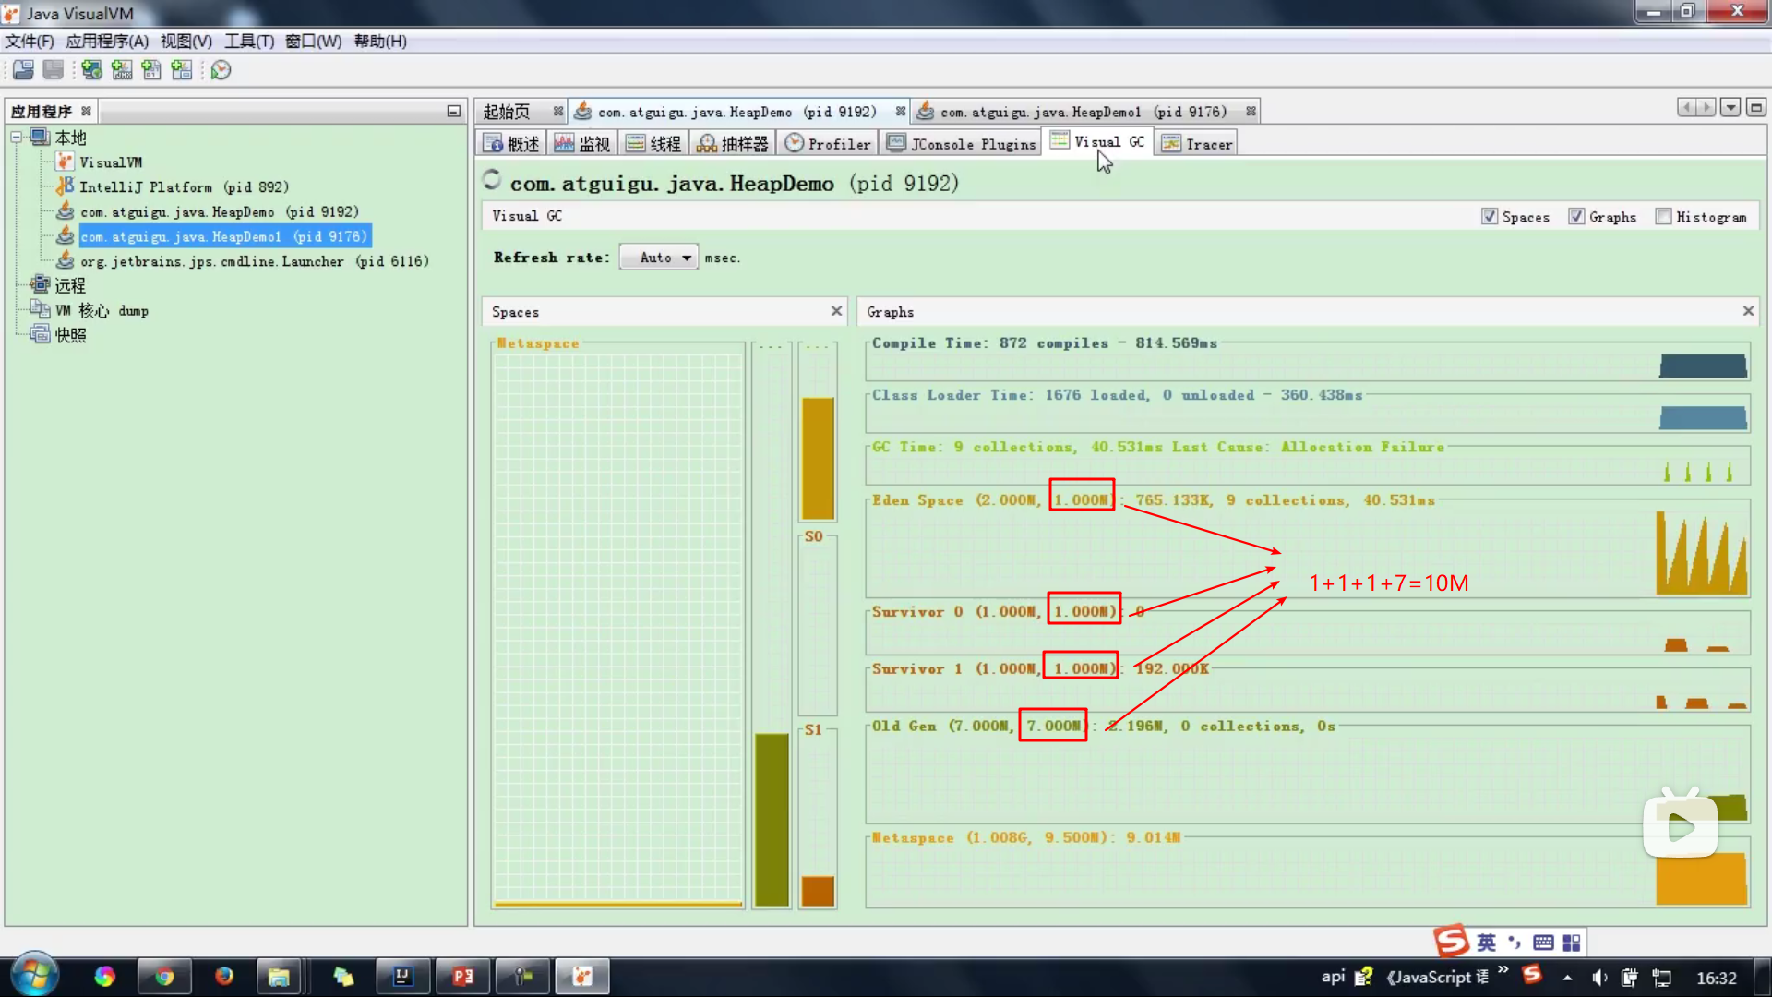This screenshot has width=1772, height=997.
Task: Click Add VM Coredump toolbar icon
Action: 151,70
